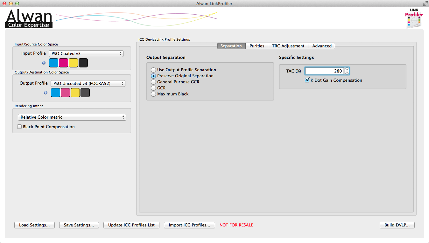429x243 pixels.
Task: Click the cyan ink swatch under Input Profile
Action: pos(53,63)
